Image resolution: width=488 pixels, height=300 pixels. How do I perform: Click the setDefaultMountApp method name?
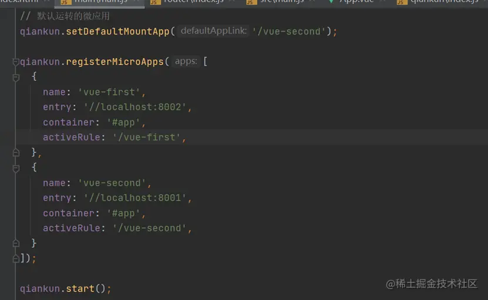click(117, 32)
